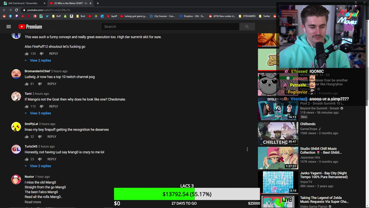Image resolution: width=369 pixels, height=208 pixels.
Task: Open the New cookie cl... bookmark
Action: click(x=222, y=16)
